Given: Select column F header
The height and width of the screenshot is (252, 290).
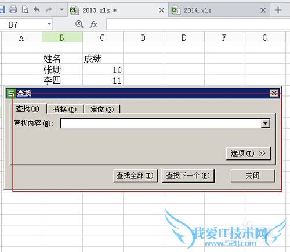Looking at the screenshot, I should click(x=224, y=37).
